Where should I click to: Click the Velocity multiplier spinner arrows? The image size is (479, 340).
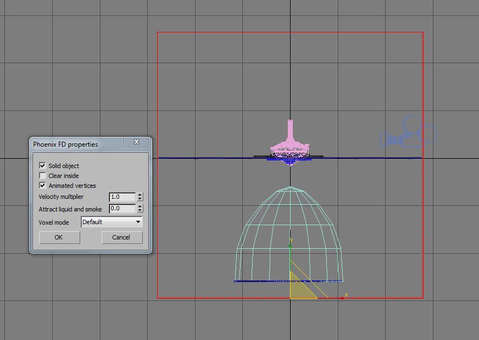click(140, 197)
